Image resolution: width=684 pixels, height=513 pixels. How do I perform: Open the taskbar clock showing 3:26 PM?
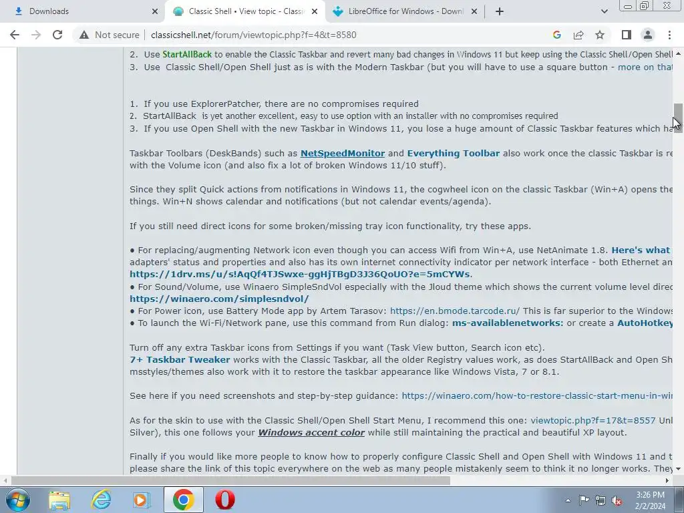[x=651, y=500]
